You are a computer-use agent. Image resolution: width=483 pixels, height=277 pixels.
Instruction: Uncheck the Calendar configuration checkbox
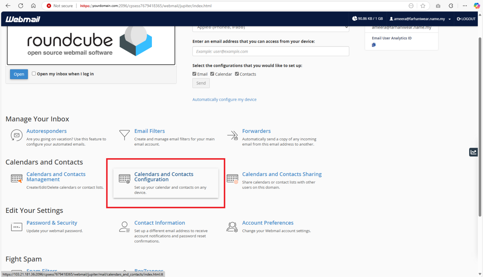212,74
